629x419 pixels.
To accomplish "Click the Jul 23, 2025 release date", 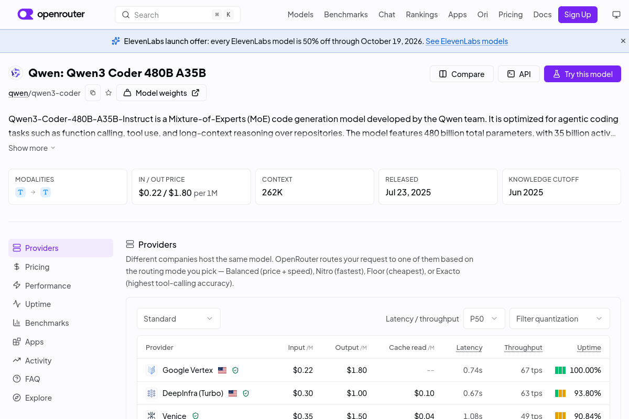I will (408, 192).
